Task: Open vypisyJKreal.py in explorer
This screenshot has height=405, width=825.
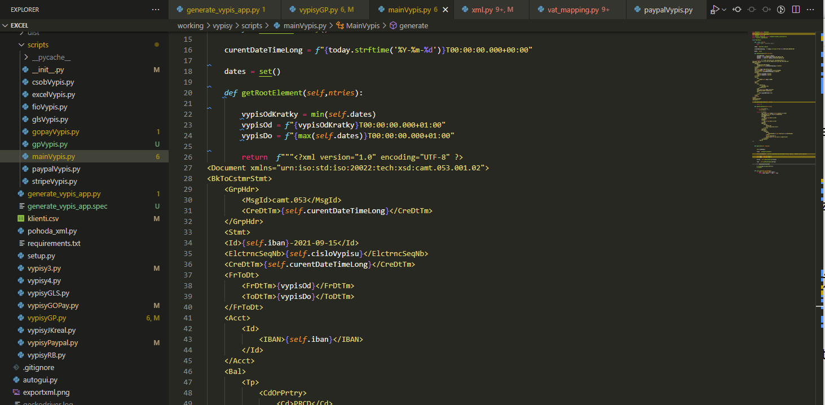Action: [84, 330]
